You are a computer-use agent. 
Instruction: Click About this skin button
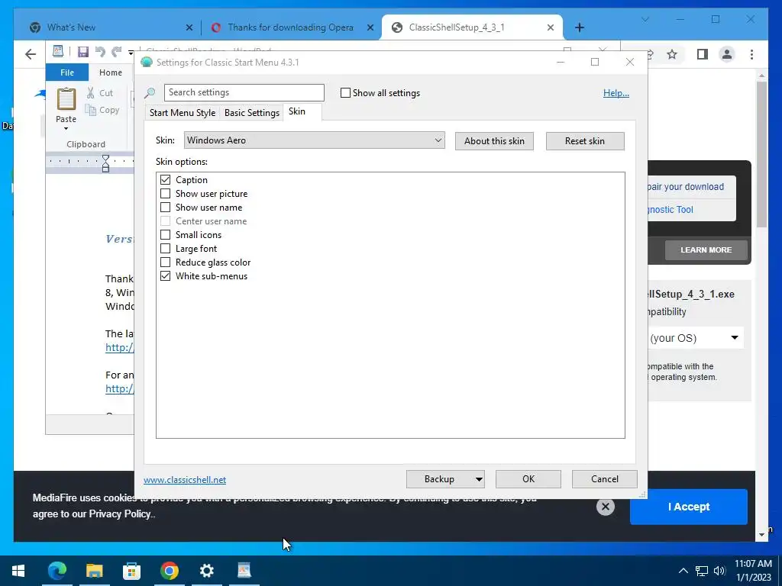tap(494, 141)
